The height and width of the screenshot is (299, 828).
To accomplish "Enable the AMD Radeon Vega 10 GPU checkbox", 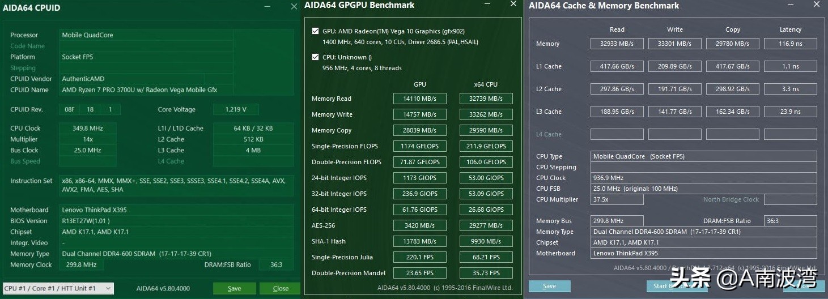I will [315, 31].
